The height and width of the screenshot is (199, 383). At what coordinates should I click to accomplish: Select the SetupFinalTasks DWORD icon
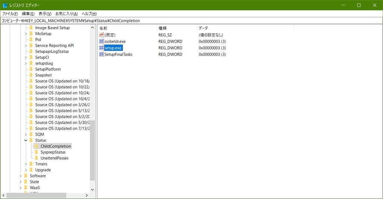pyautogui.click(x=101, y=54)
